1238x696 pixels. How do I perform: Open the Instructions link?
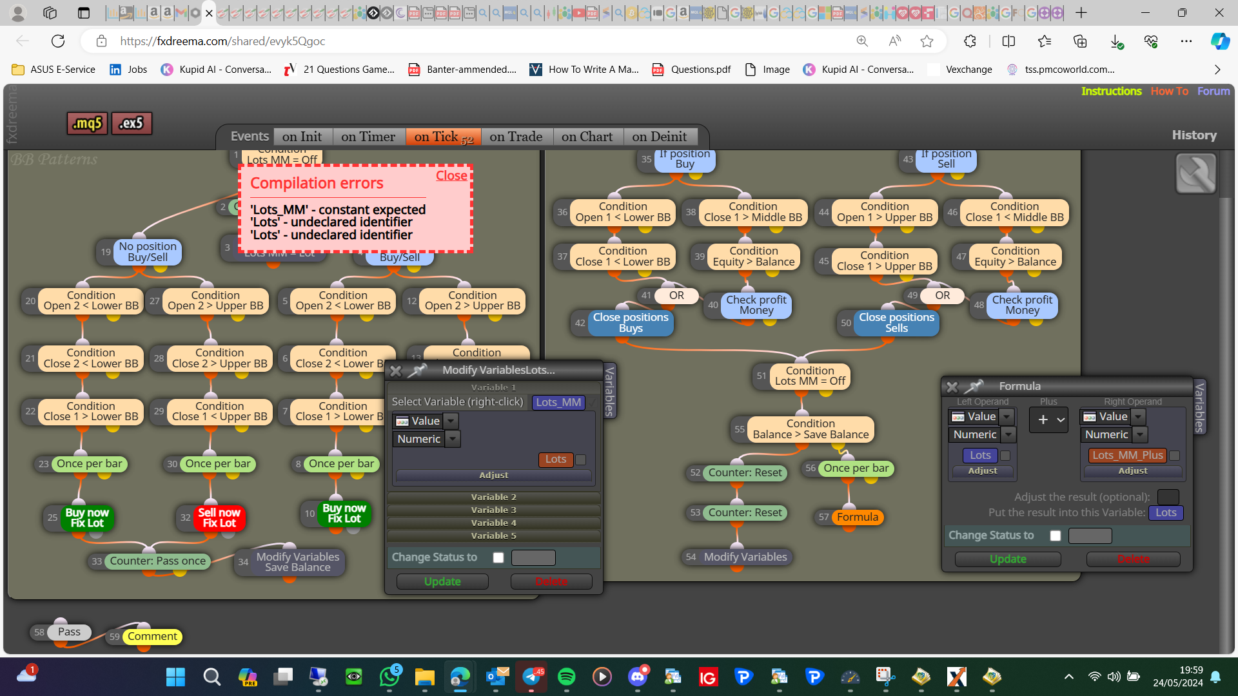tap(1111, 92)
